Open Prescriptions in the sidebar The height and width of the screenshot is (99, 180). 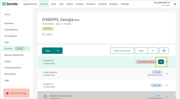click(x=11, y=36)
